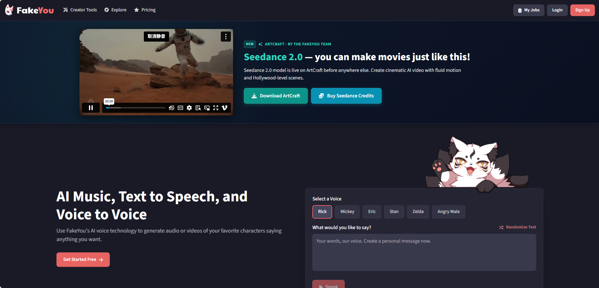Click the Login button

(x=557, y=10)
